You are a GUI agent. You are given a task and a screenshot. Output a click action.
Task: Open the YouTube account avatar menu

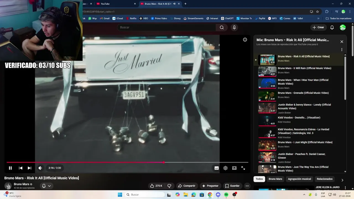(343, 27)
